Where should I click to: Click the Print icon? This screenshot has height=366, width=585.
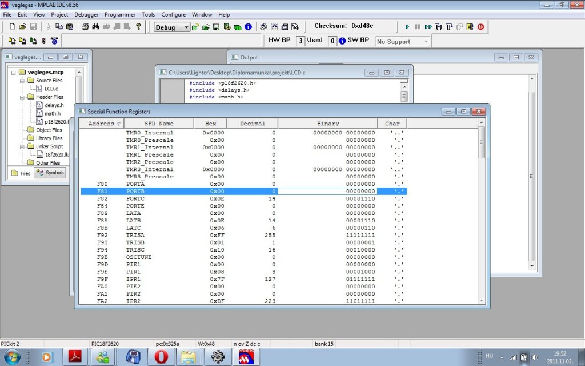pos(85,26)
